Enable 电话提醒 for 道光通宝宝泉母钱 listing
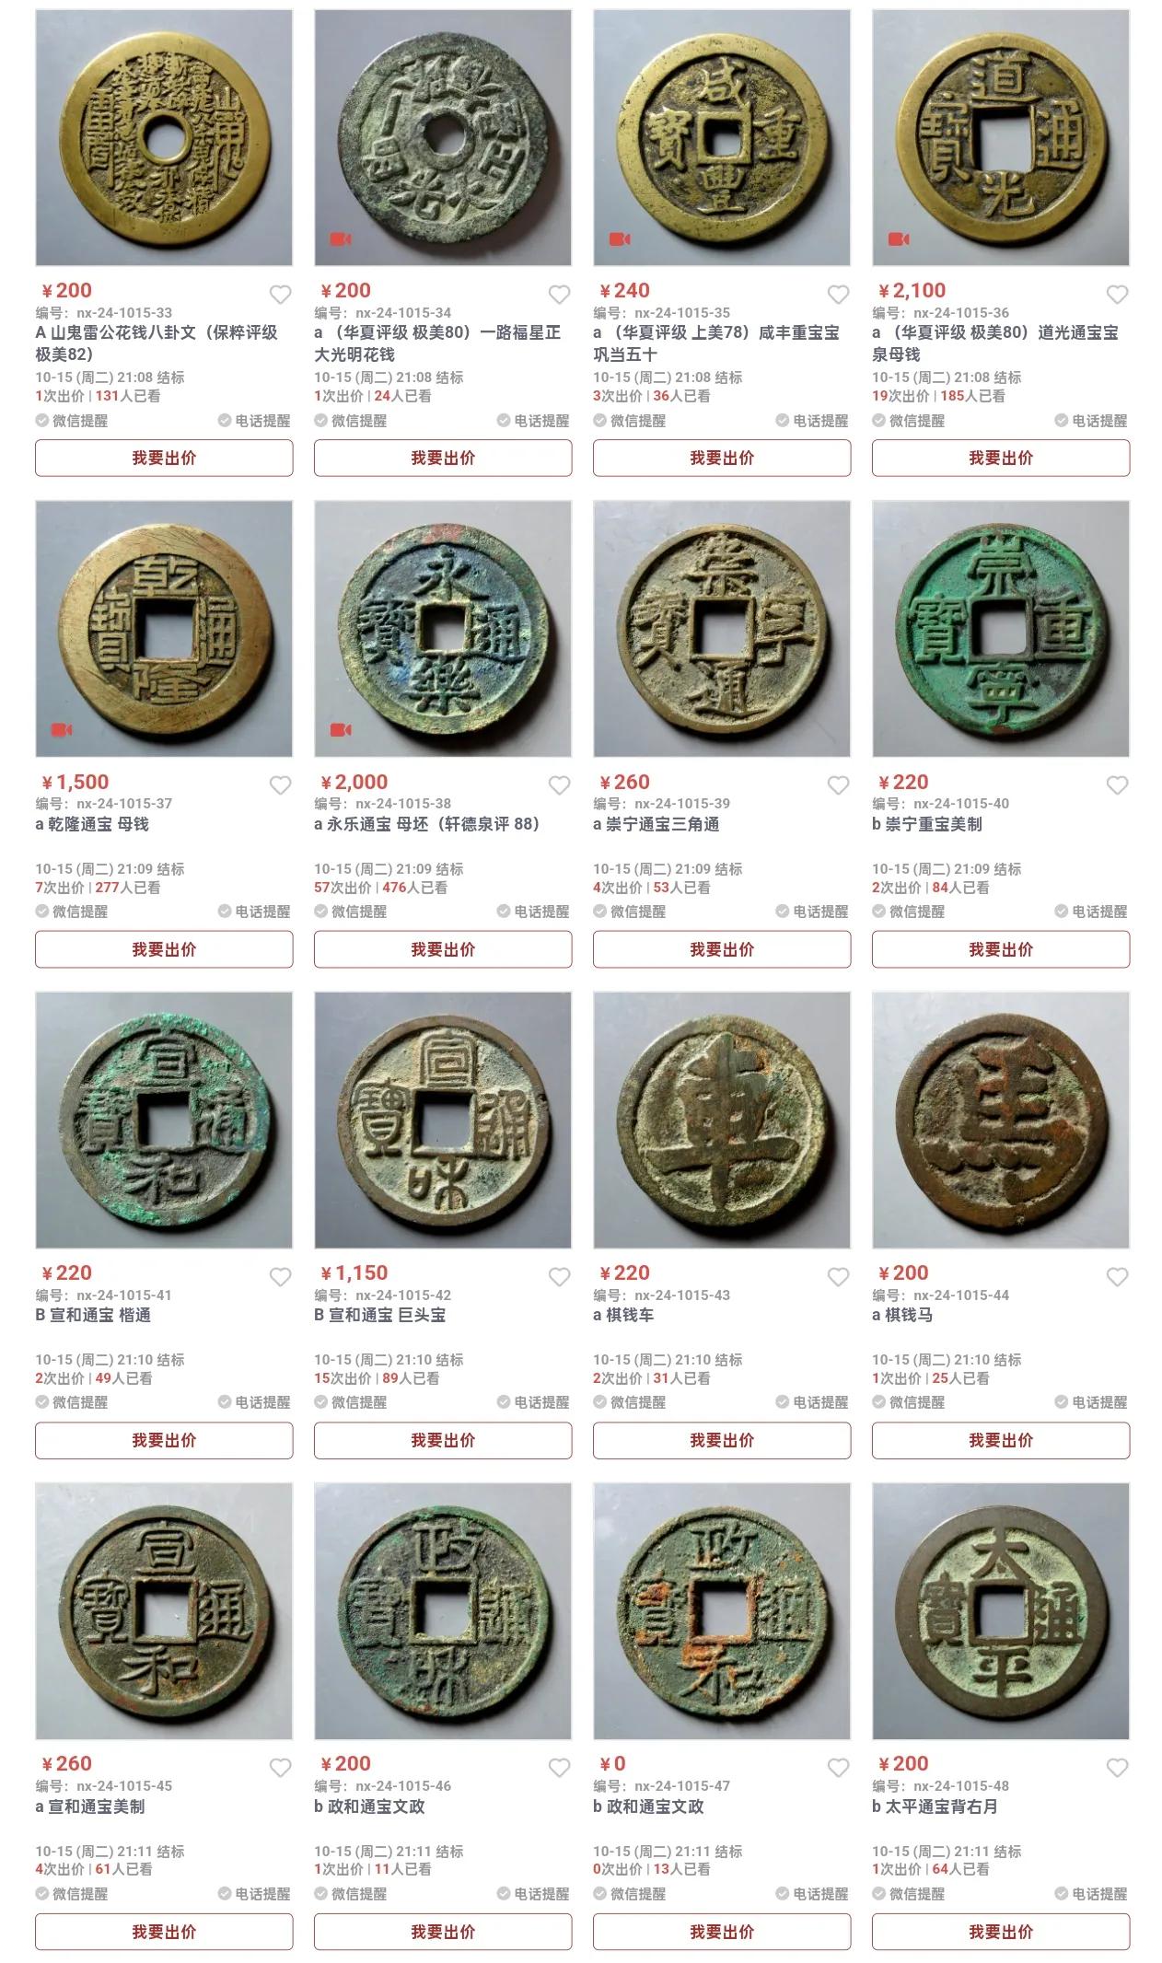1162x1963 pixels. (1091, 421)
